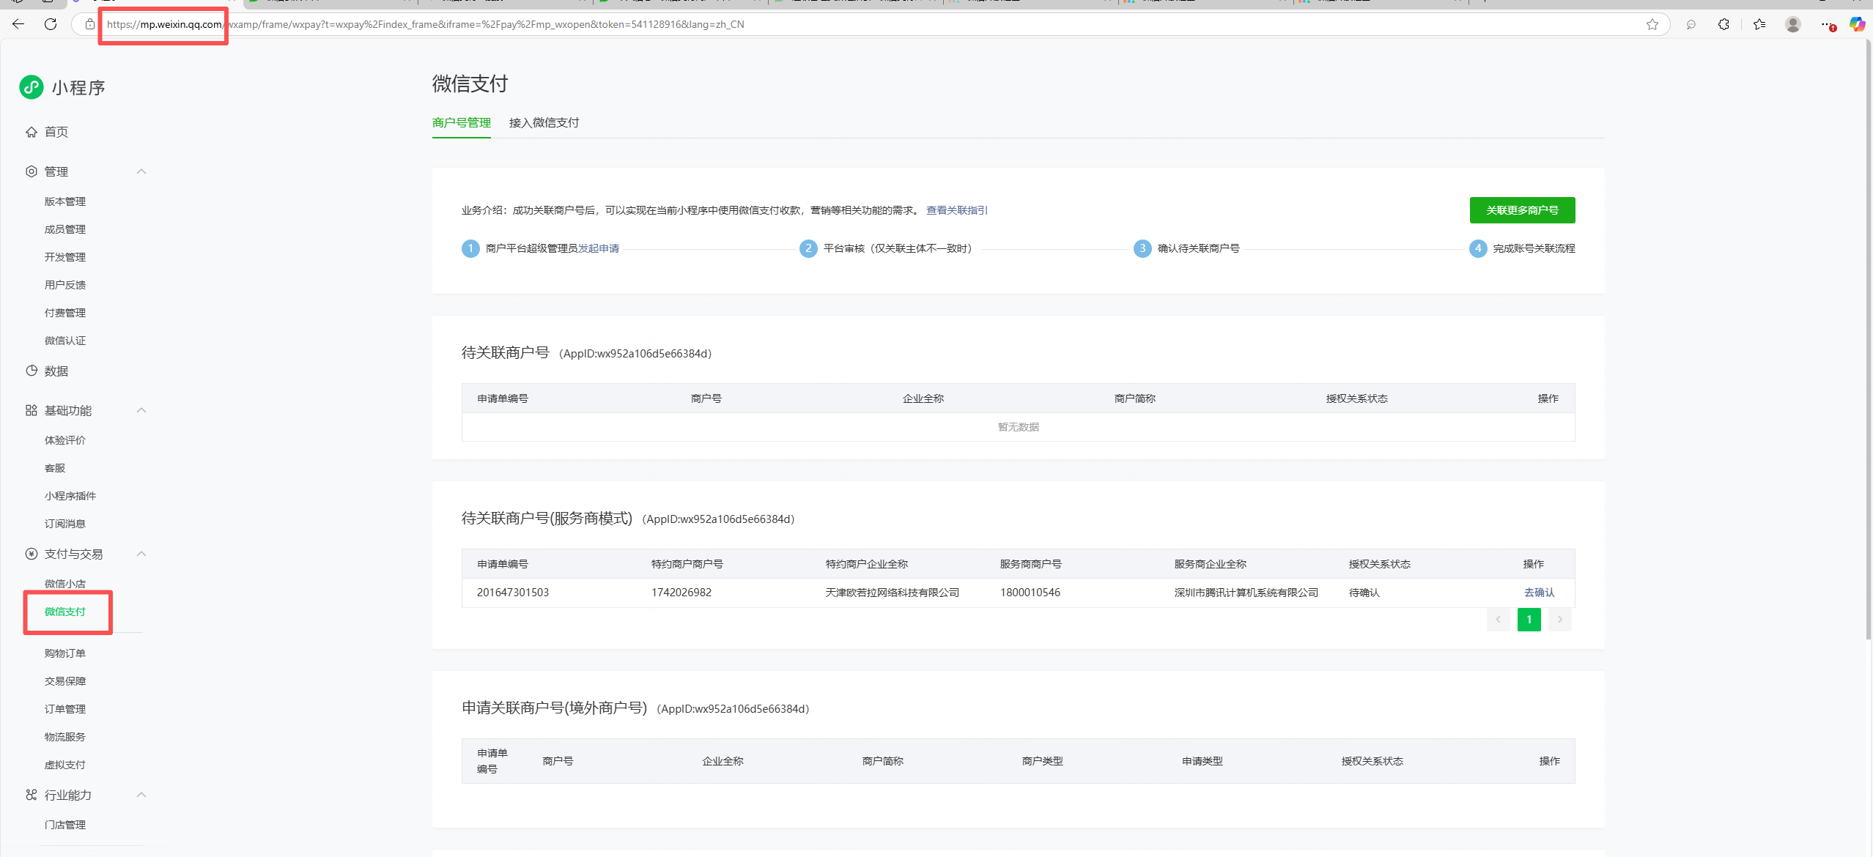The height and width of the screenshot is (857, 1873).
Task: Select the 商户号管理 tab
Action: [461, 122]
